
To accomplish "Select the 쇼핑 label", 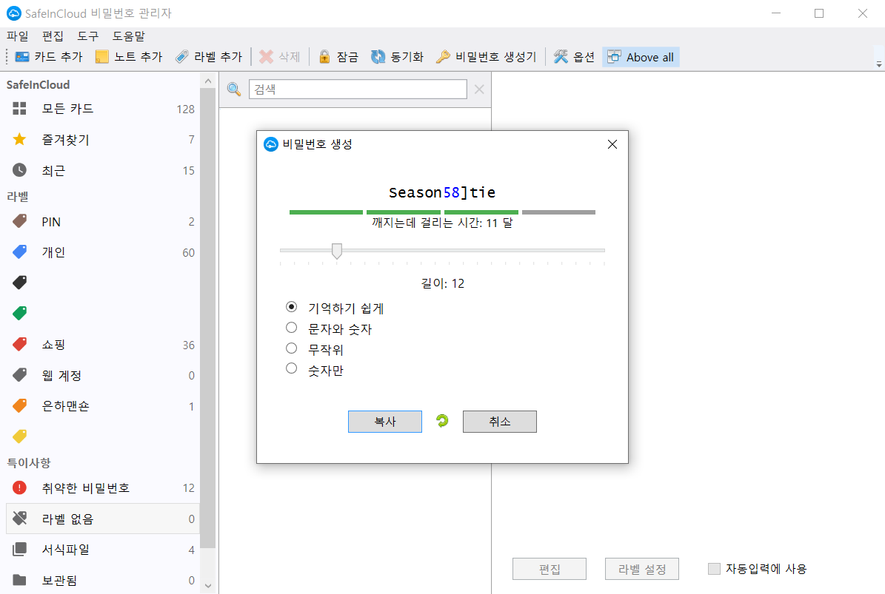I will (56, 344).
